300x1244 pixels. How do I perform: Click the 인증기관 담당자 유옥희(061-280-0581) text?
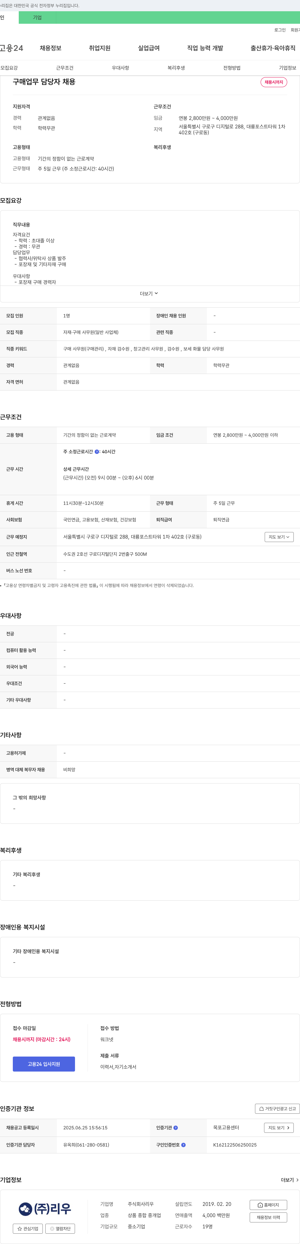pyautogui.click(x=86, y=1145)
